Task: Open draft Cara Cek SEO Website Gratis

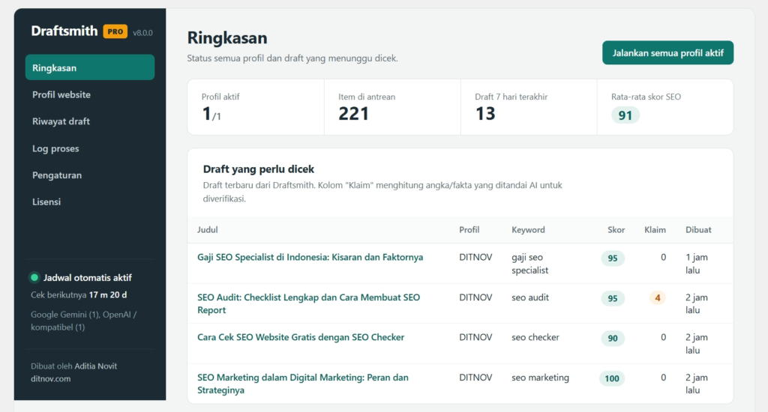Action: (x=301, y=337)
